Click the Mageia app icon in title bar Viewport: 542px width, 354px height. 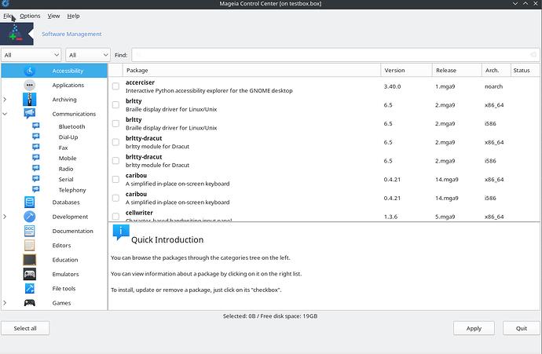[5, 4]
